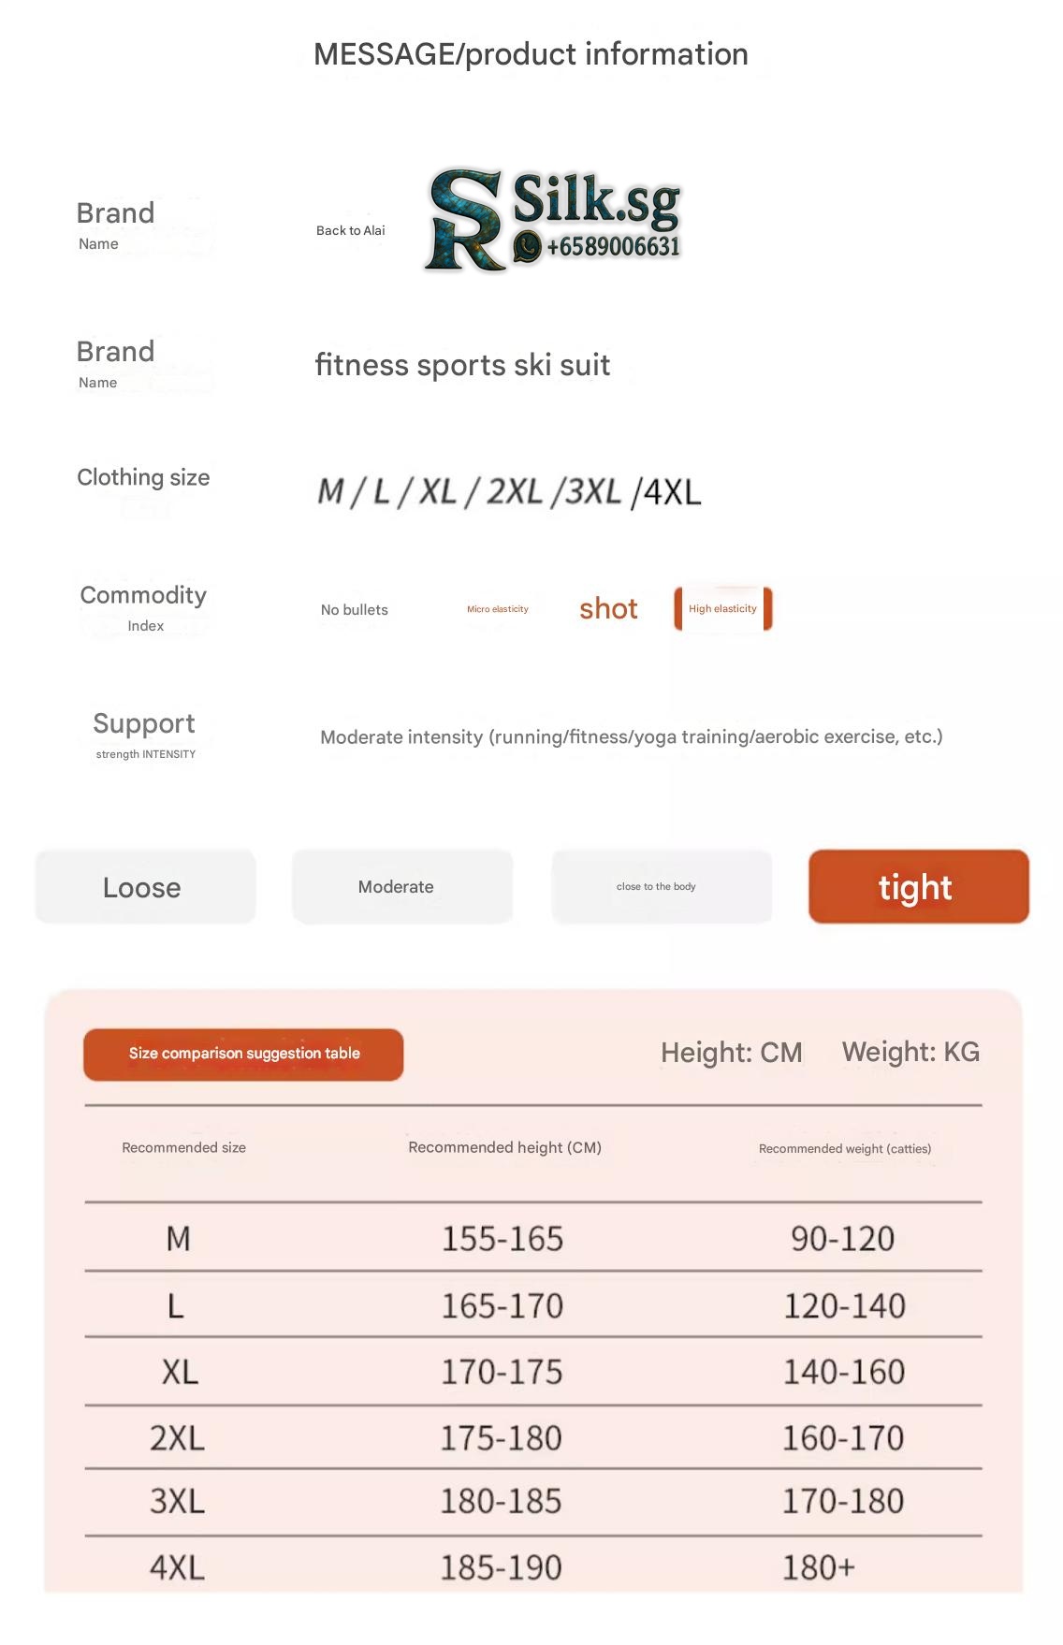
Task: Click the orange shot label
Action: 608,609
